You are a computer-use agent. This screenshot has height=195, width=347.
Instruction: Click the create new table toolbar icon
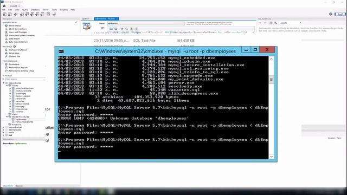(27, 14)
